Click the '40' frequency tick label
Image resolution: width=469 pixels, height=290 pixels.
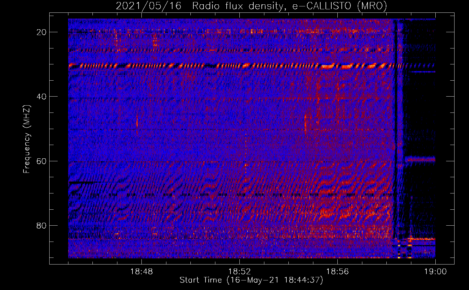tap(42, 97)
